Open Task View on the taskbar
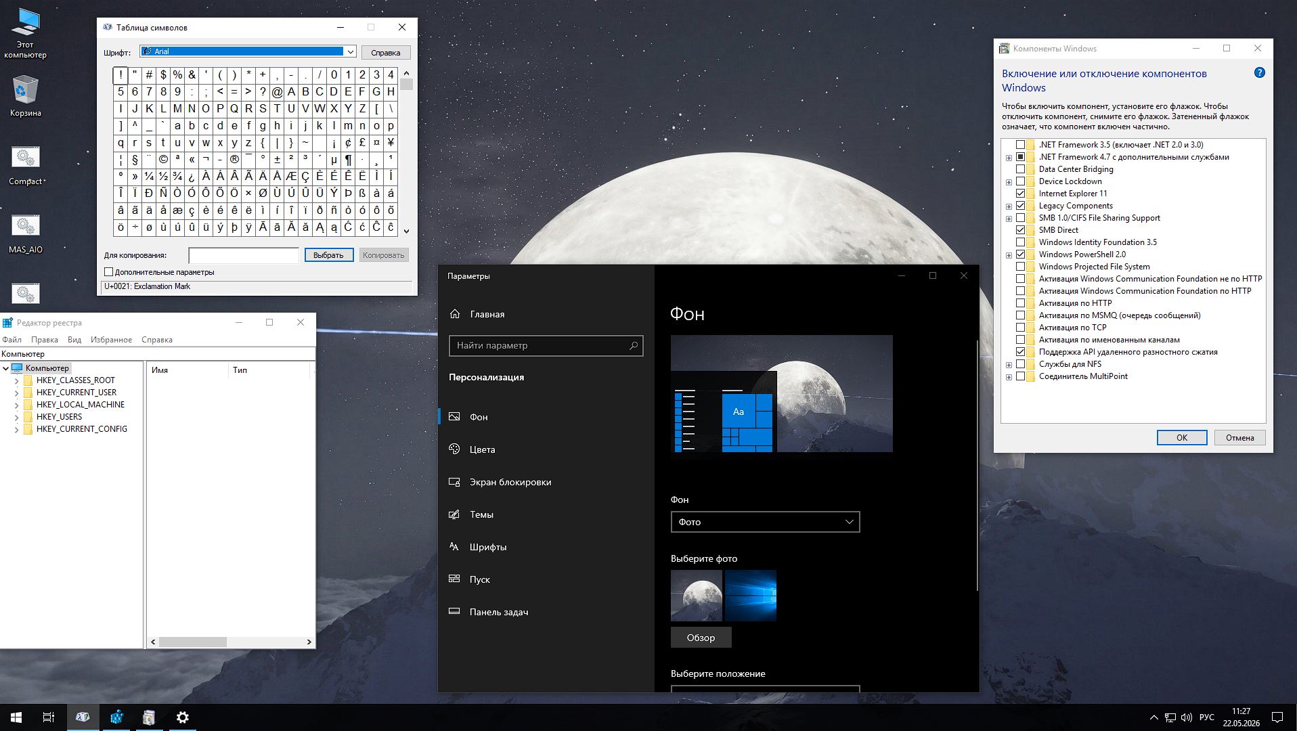The image size is (1297, 731). click(49, 717)
